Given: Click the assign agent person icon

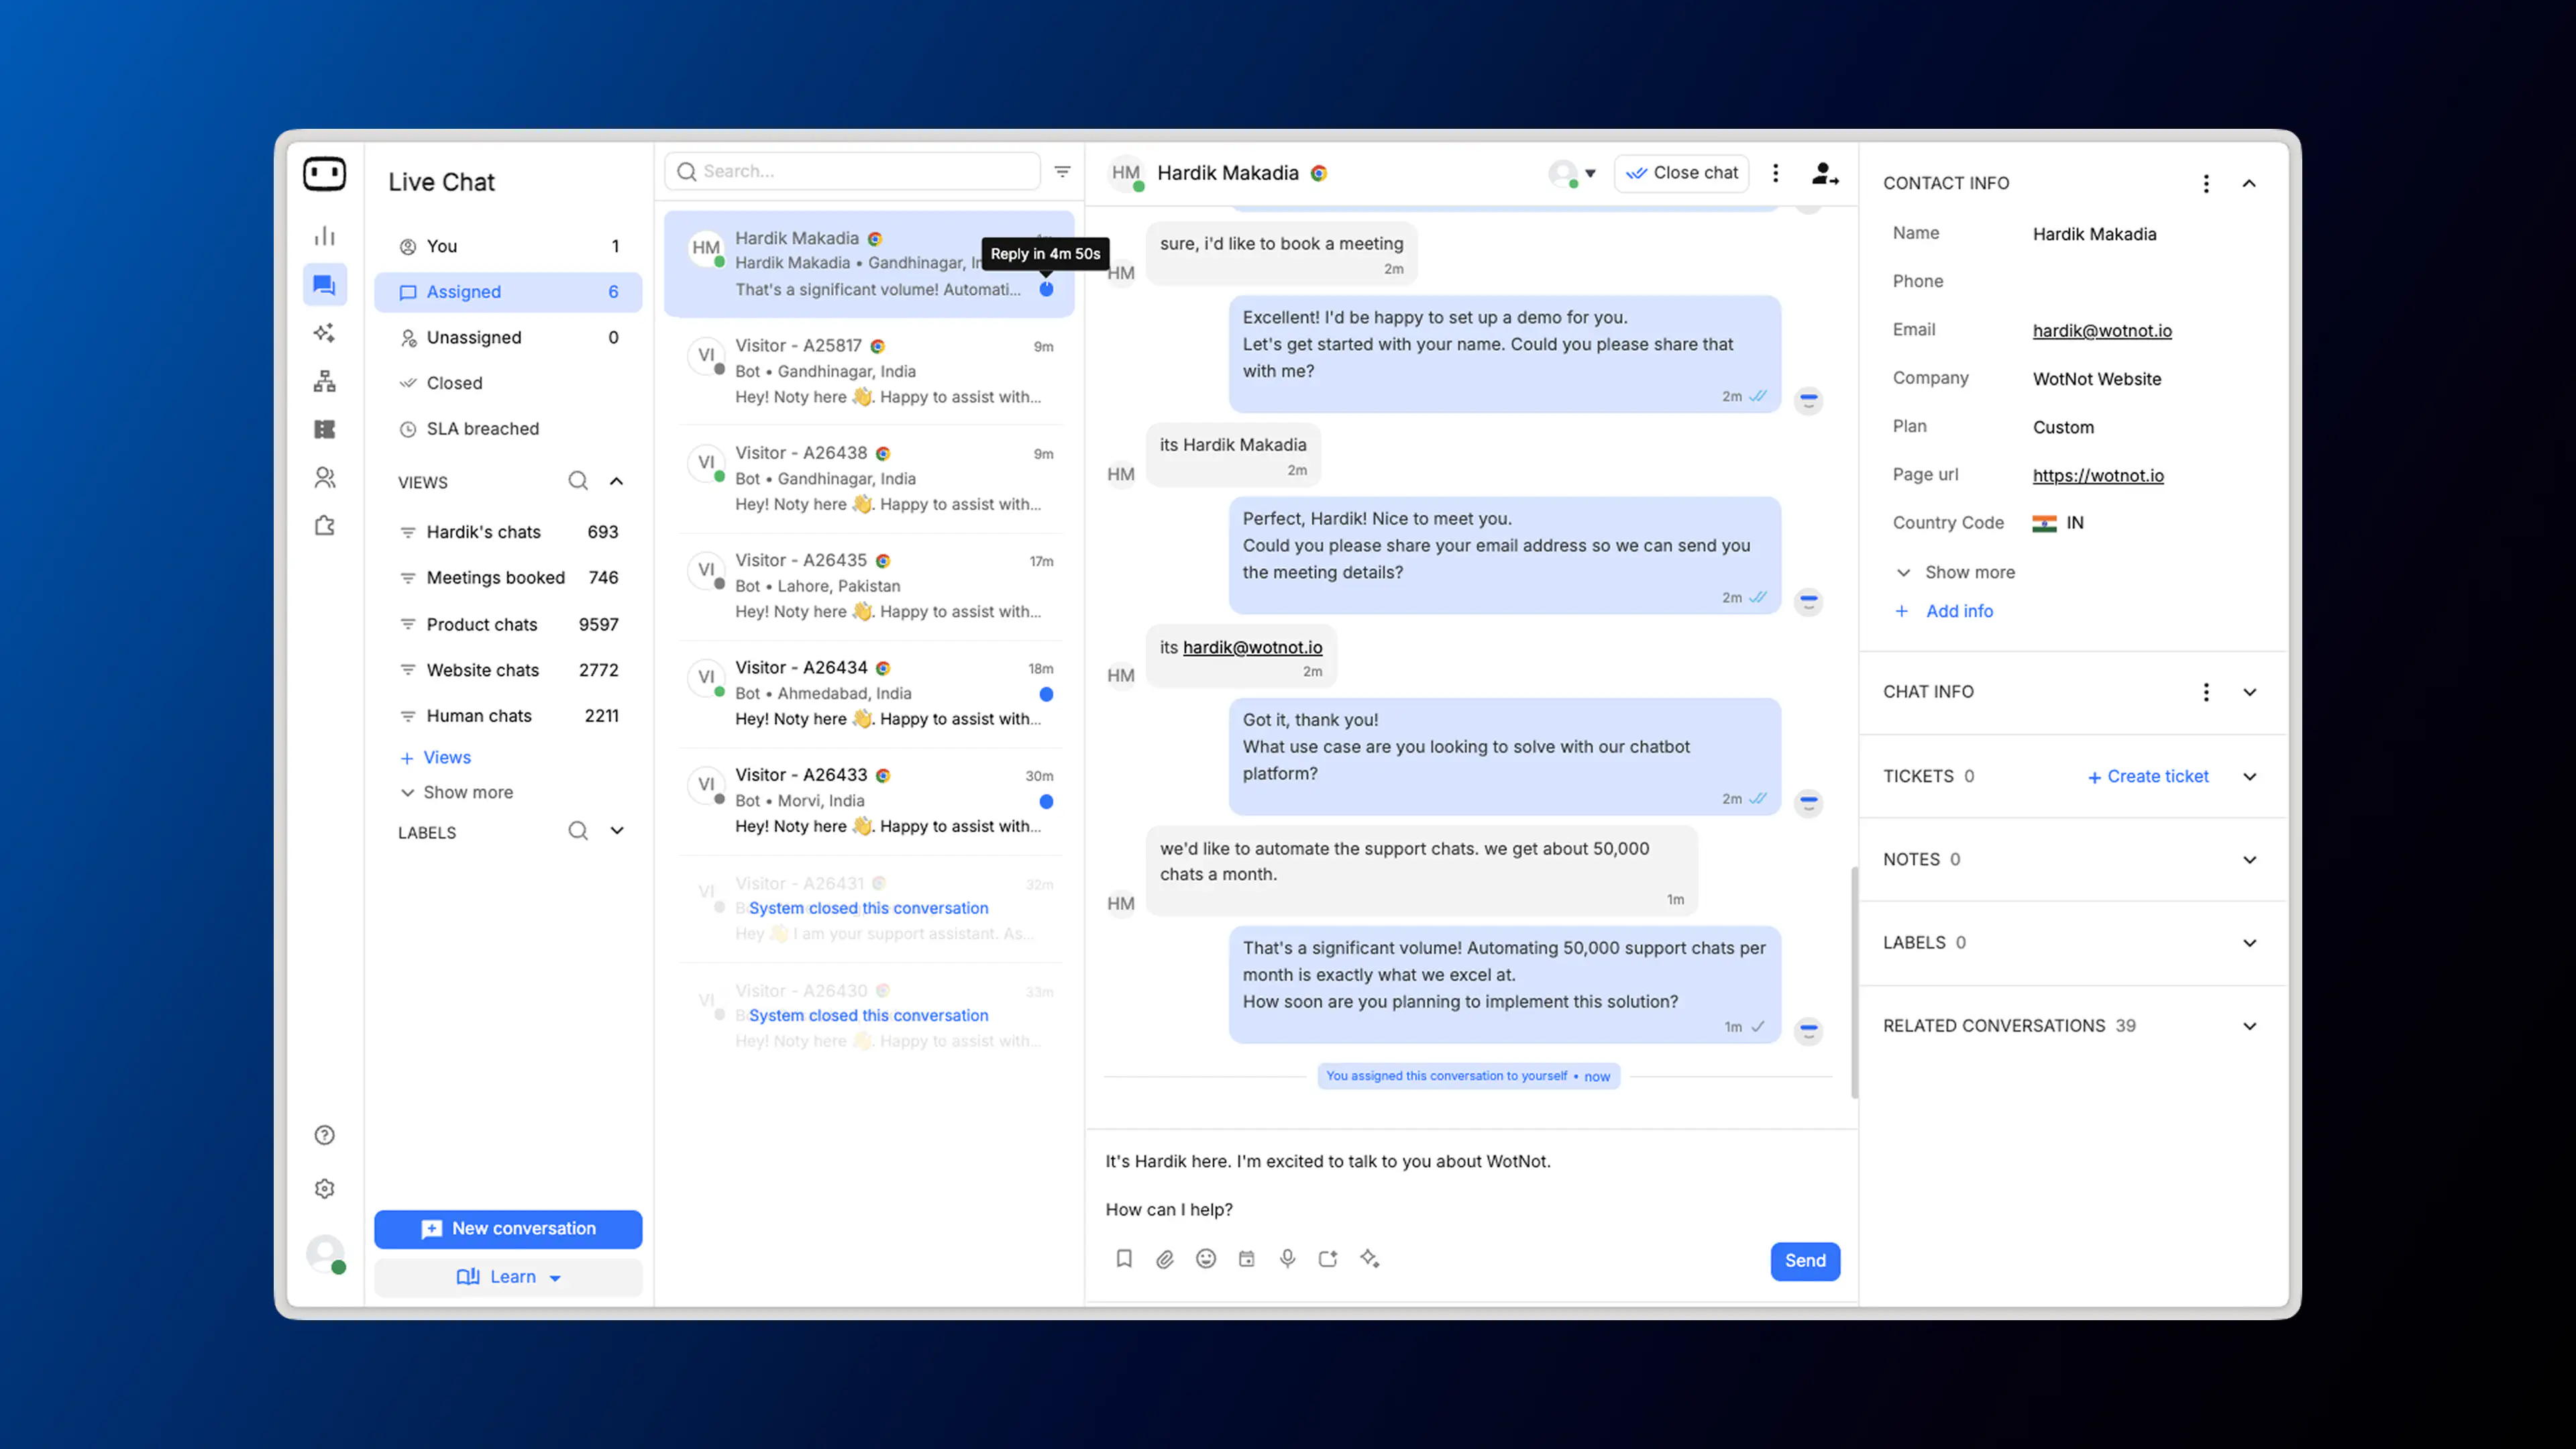Looking at the screenshot, I should pos(1825,173).
